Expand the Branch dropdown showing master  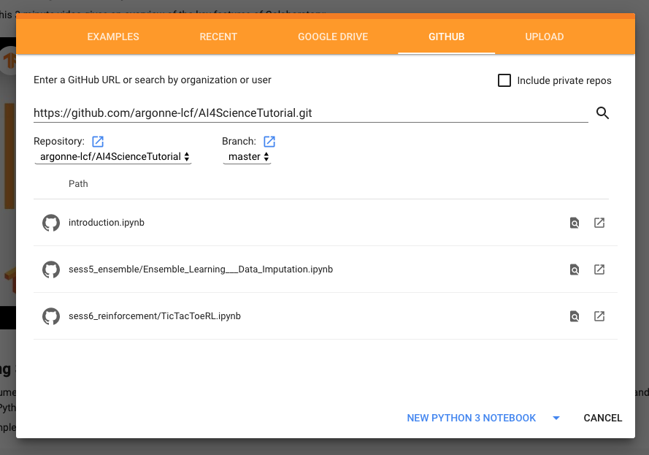(247, 157)
